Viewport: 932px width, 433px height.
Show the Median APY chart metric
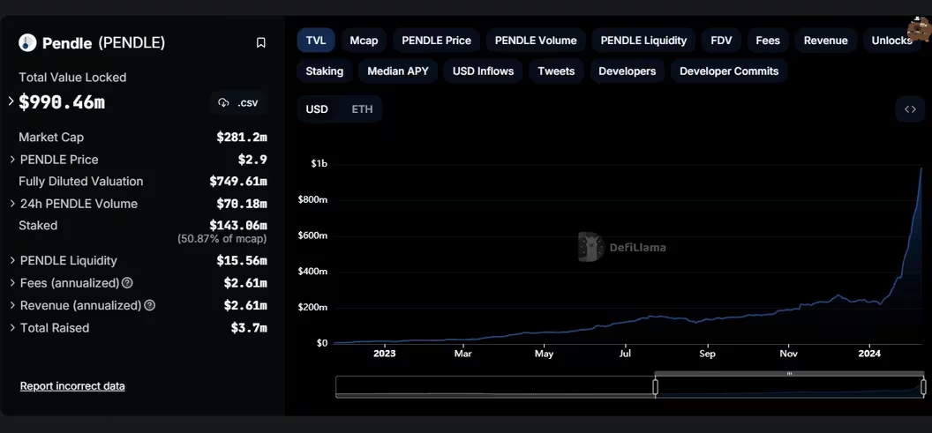(397, 71)
